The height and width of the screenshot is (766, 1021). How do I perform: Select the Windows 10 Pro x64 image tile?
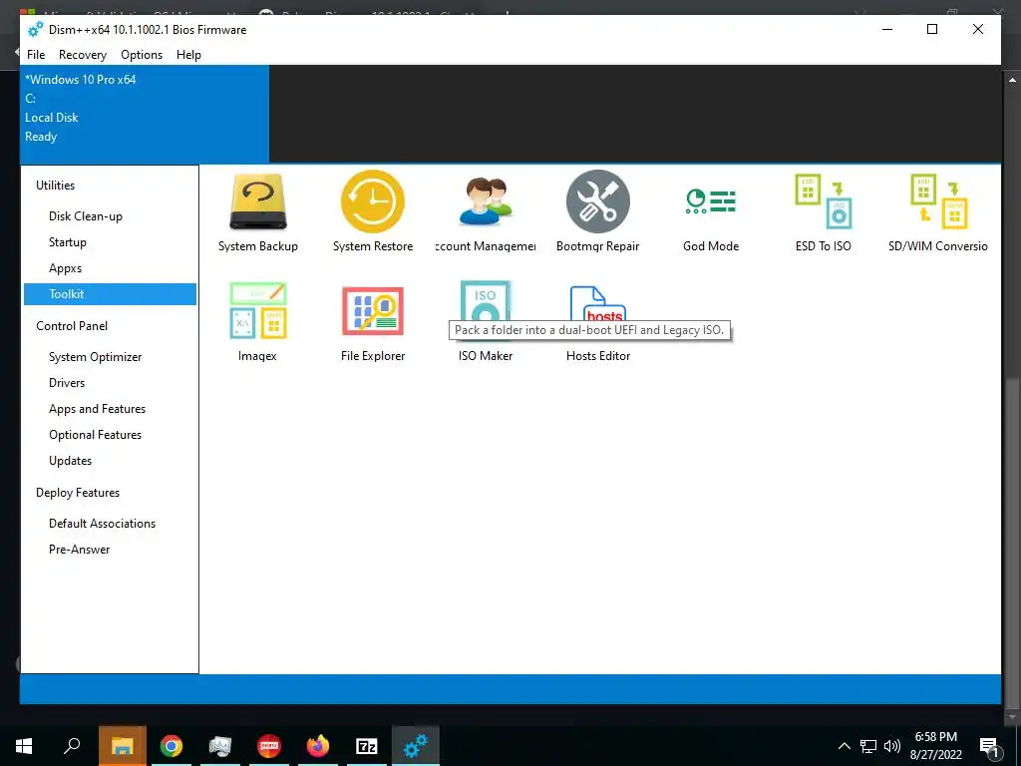point(145,114)
